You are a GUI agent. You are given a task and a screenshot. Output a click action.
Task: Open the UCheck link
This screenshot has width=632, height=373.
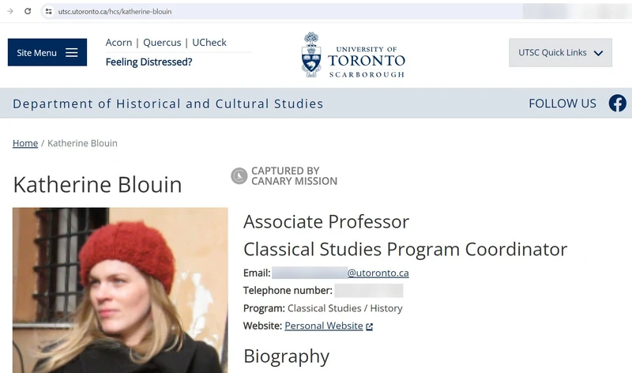click(x=209, y=43)
